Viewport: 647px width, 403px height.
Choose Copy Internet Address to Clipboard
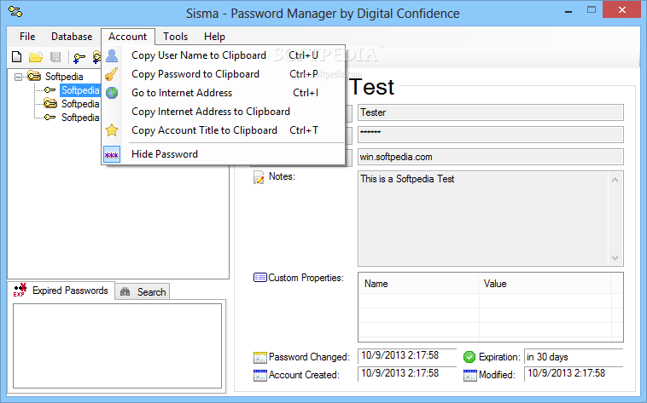(x=223, y=112)
